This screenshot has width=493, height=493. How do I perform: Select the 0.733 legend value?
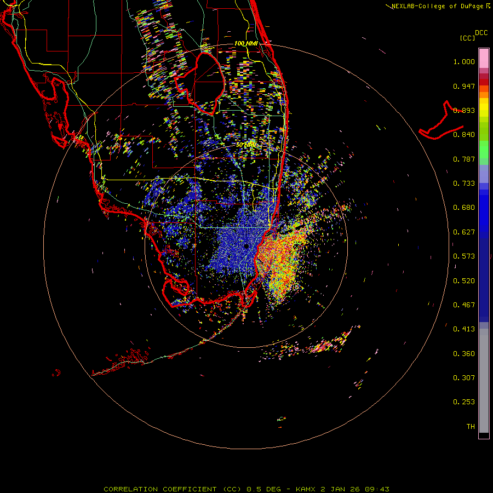pos(464,184)
